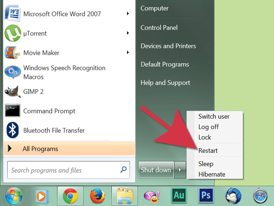Screen dimensions: 274x206
Task: Open Adobe Audition from the taskbar
Action: 178,196
